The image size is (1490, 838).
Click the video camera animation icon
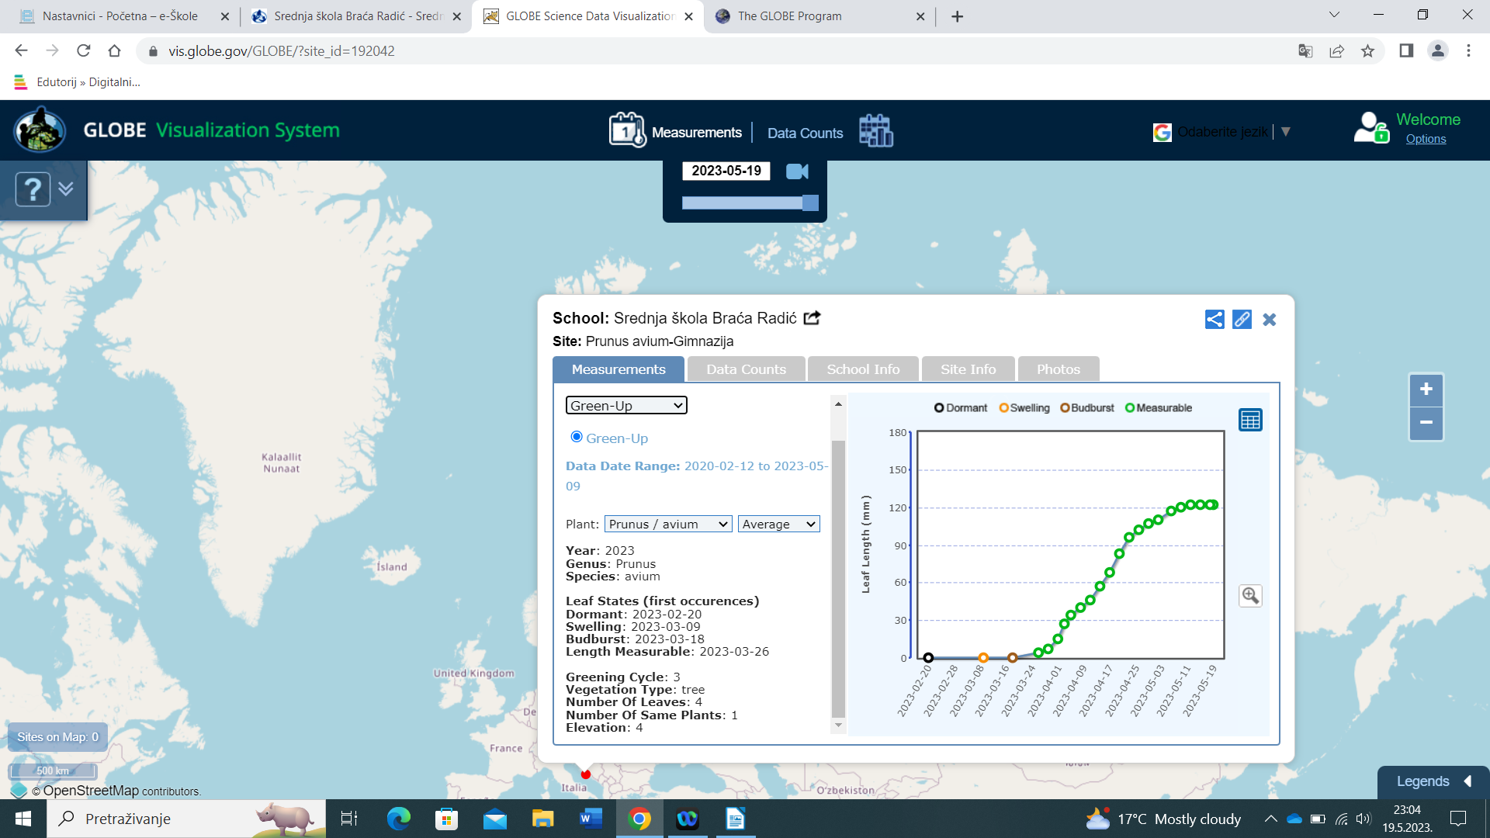click(x=797, y=171)
